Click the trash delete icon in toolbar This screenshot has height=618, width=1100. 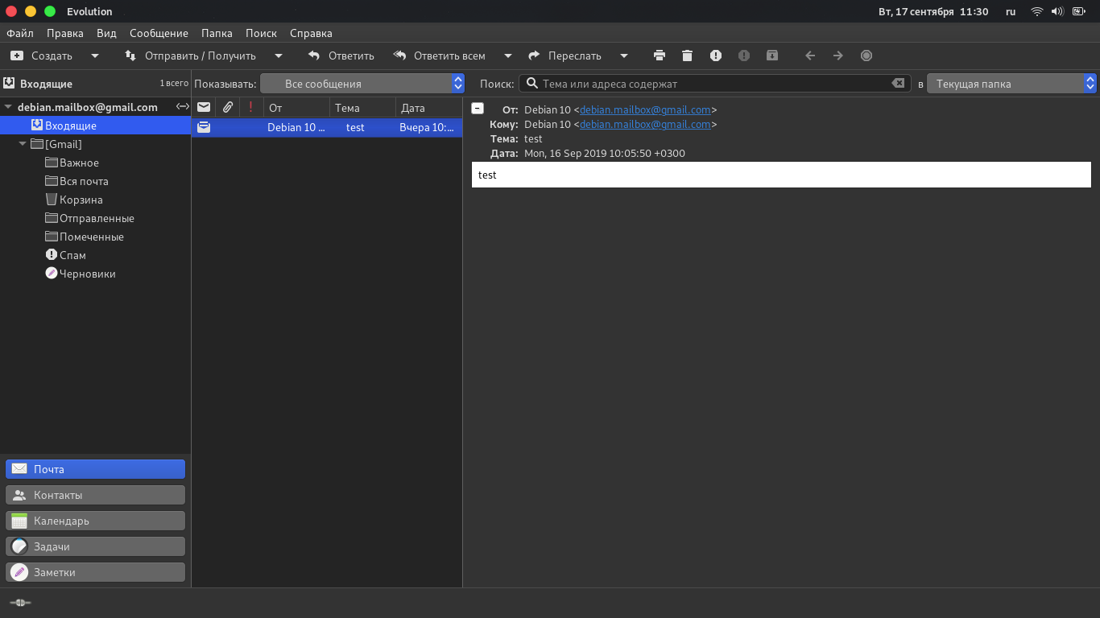pos(687,56)
